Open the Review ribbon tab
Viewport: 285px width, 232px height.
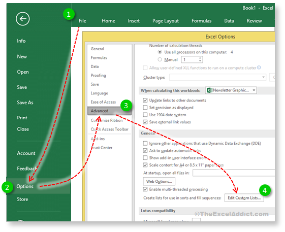[255, 21]
